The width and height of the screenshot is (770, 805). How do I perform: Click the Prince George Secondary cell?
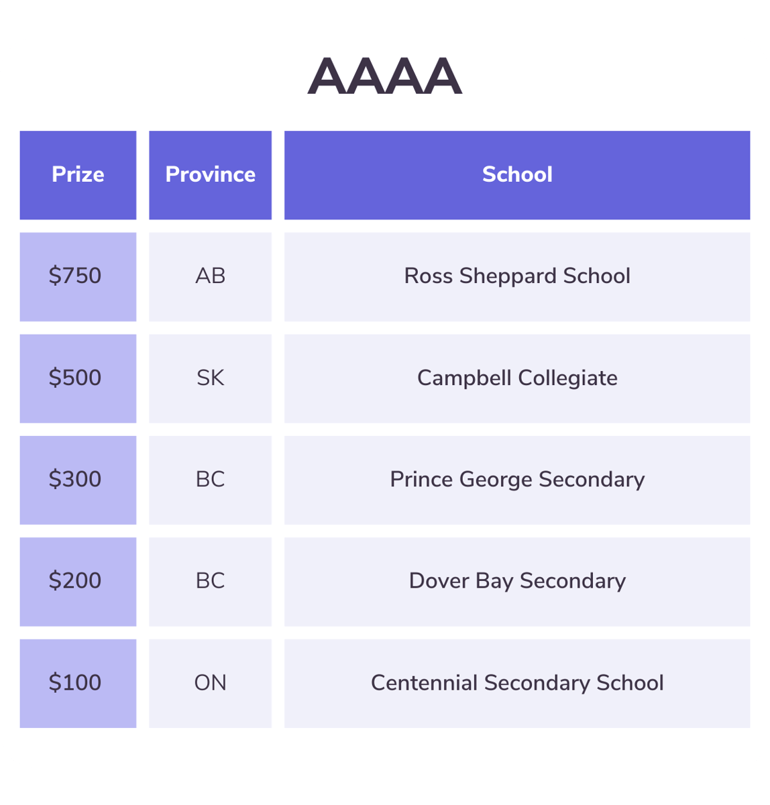click(x=516, y=480)
